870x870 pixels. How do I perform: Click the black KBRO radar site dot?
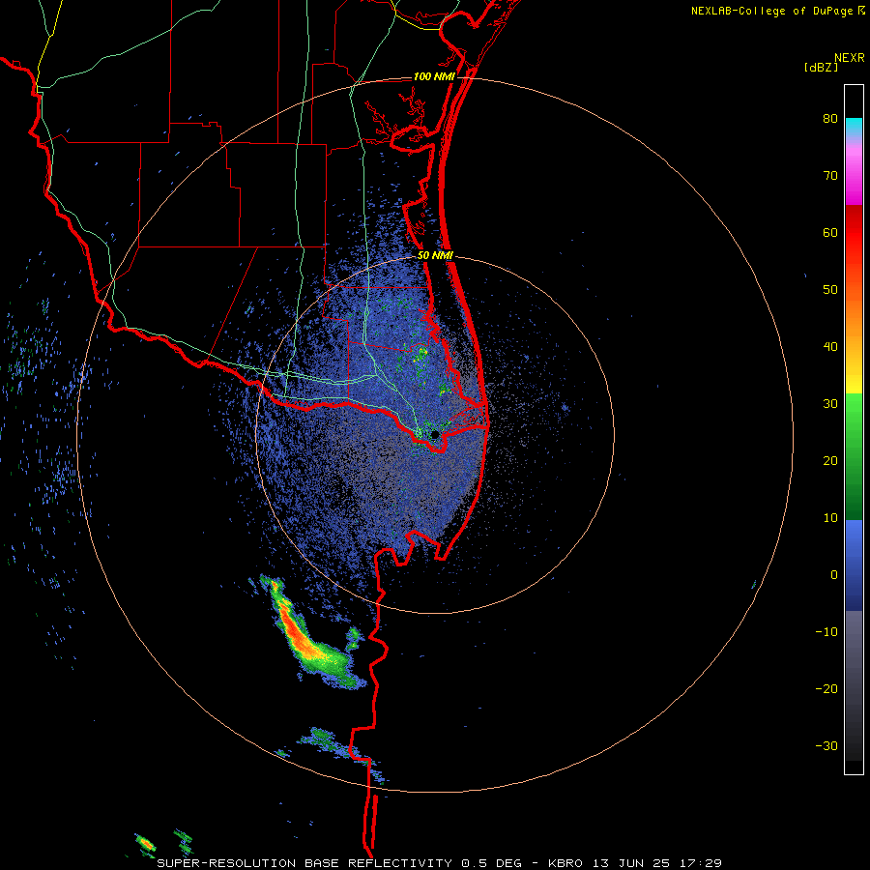click(x=435, y=434)
